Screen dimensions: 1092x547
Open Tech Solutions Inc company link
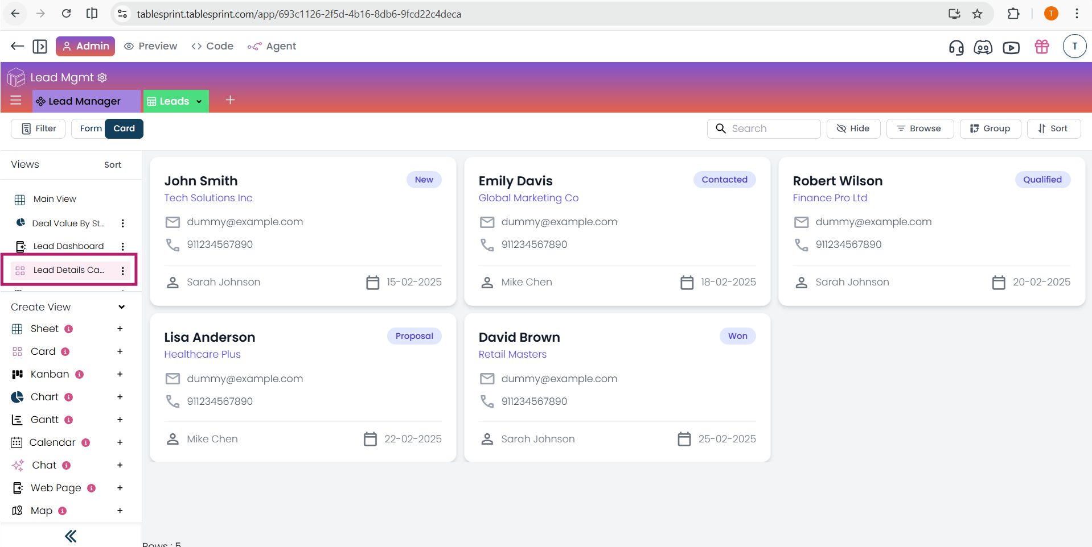(x=208, y=198)
